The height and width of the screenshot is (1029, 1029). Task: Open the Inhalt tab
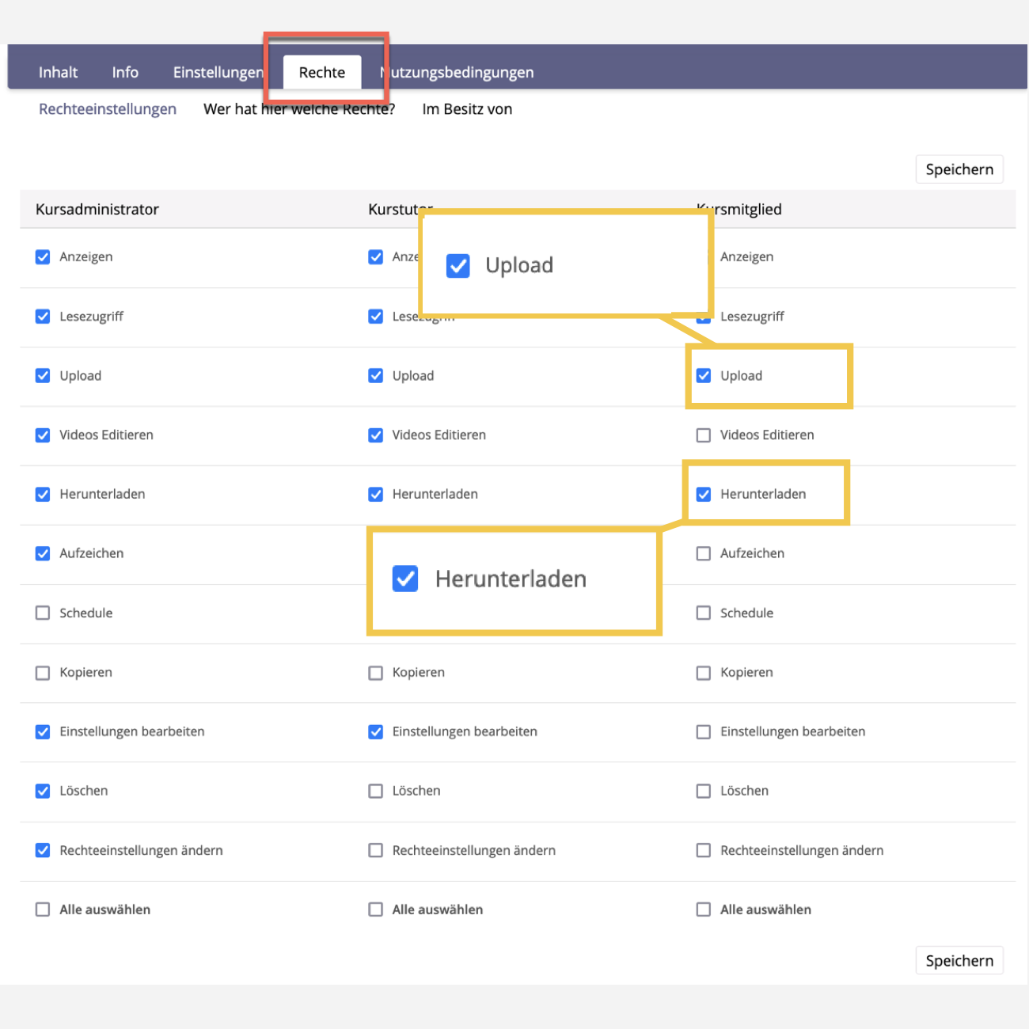(58, 72)
